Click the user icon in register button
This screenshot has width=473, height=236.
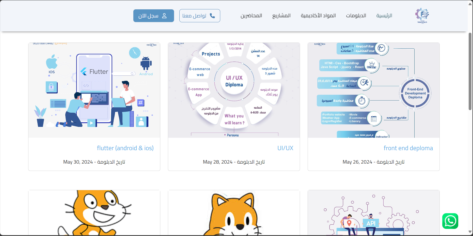pos(164,16)
